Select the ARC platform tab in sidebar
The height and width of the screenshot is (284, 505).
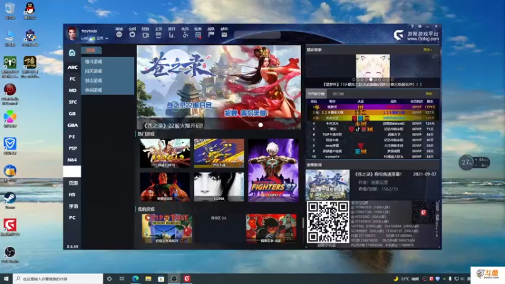72,68
